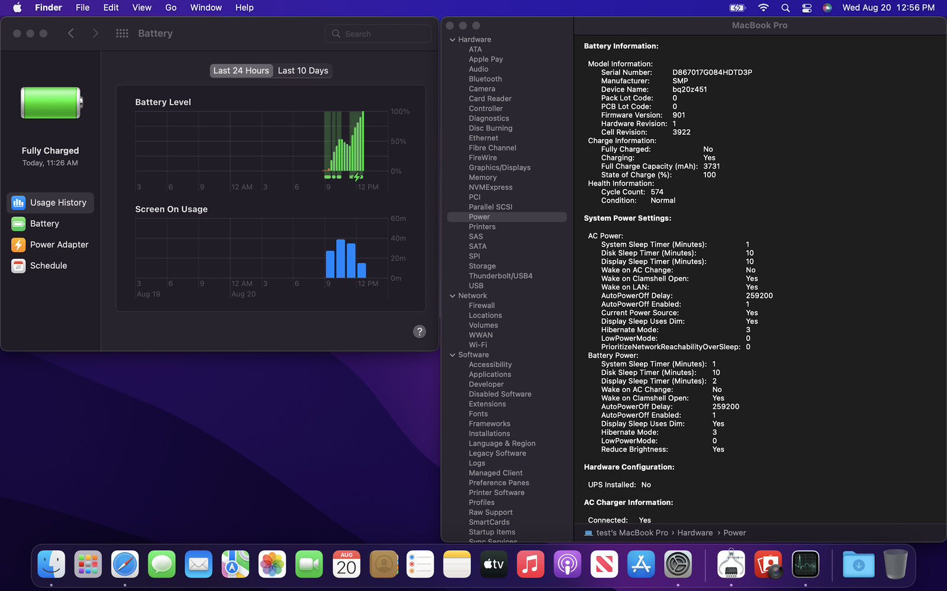The height and width of the screenshot is (591, 947).
Task: Open Power Adapter settings icon
Action: (18, 245)
